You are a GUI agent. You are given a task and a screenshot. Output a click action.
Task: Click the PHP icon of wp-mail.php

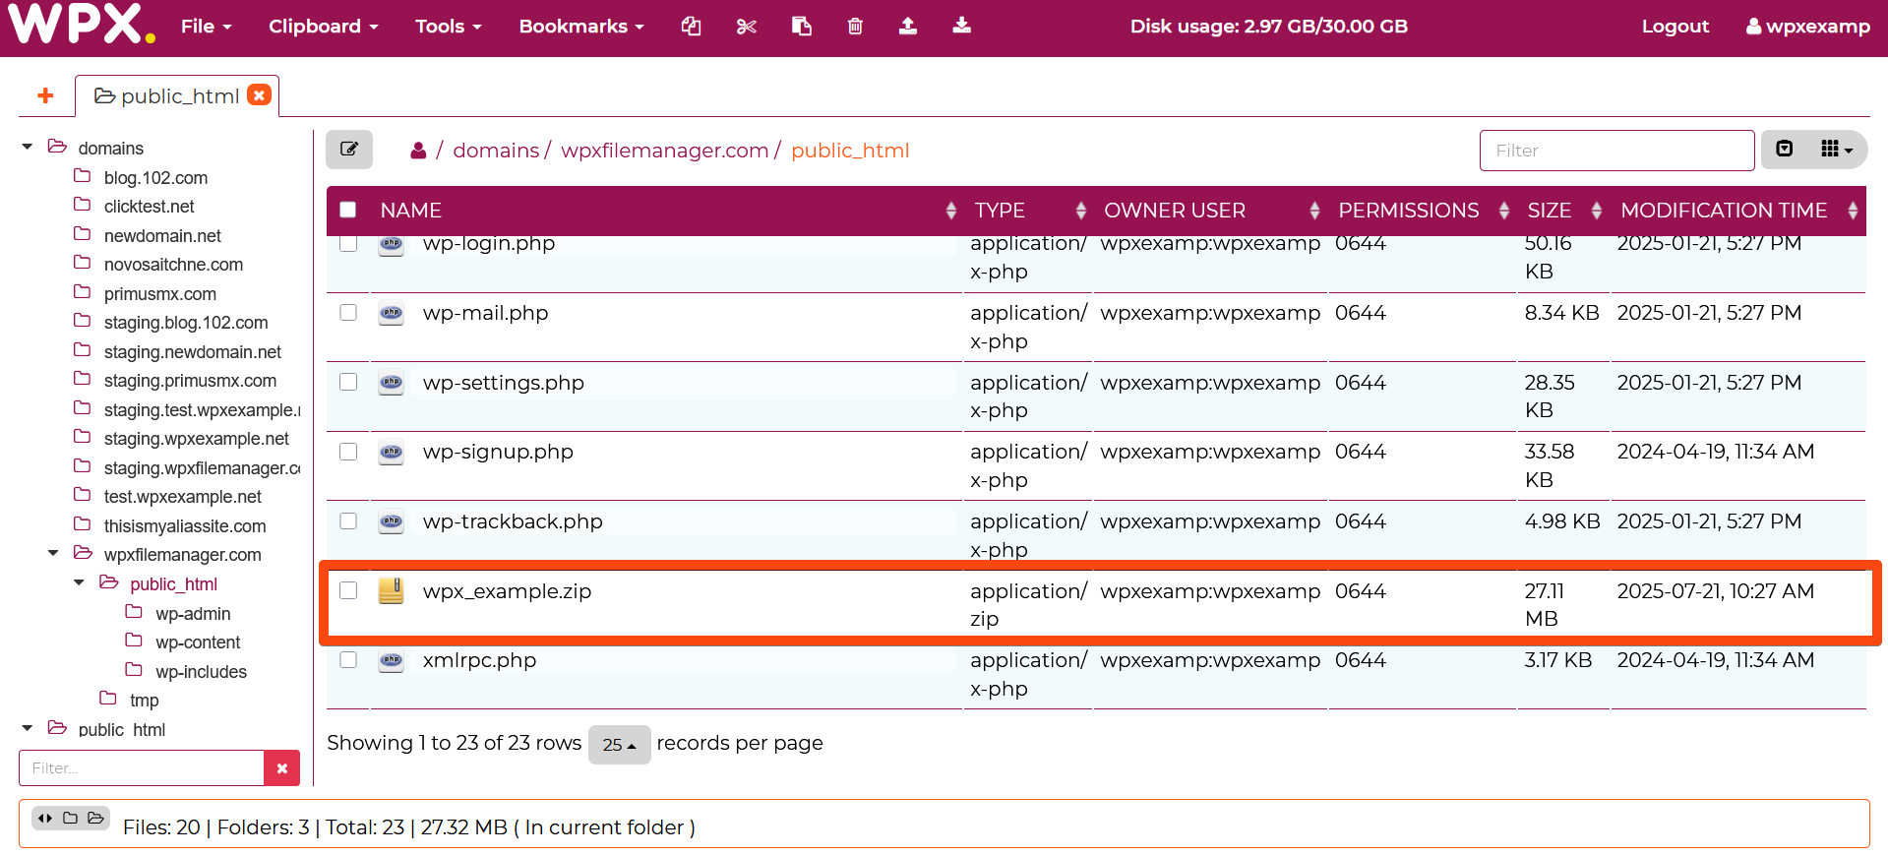point(392,313)
